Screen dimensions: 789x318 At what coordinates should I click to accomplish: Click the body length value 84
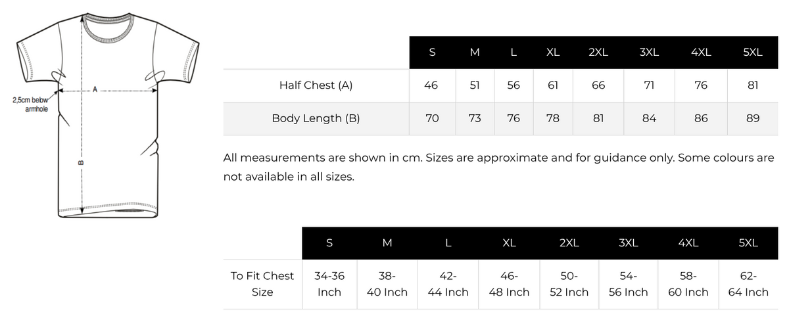[x=648, y=119]
